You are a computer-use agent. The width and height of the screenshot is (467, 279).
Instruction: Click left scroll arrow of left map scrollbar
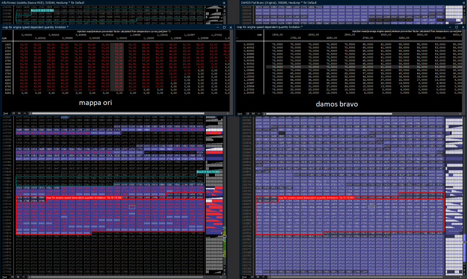[x=30, y=113]
